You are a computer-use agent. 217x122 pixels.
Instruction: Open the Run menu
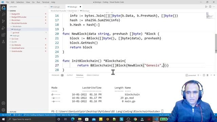pyautogui.click(x=38, y=2)
